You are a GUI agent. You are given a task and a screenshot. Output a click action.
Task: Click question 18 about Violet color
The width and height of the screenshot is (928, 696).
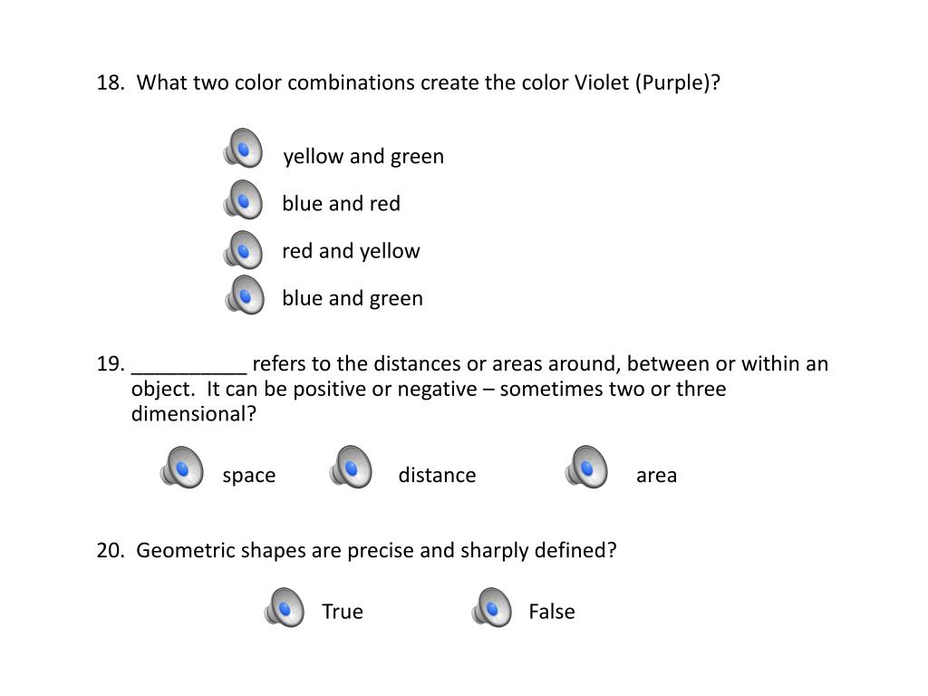click(x=409, y=82)
